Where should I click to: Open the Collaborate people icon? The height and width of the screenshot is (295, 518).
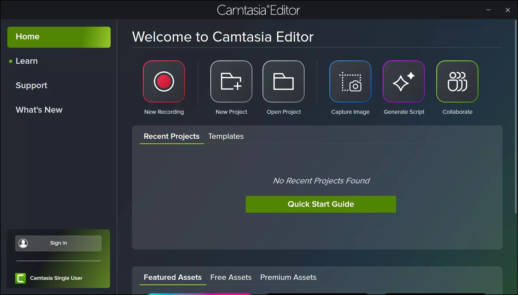click(457, 82)
